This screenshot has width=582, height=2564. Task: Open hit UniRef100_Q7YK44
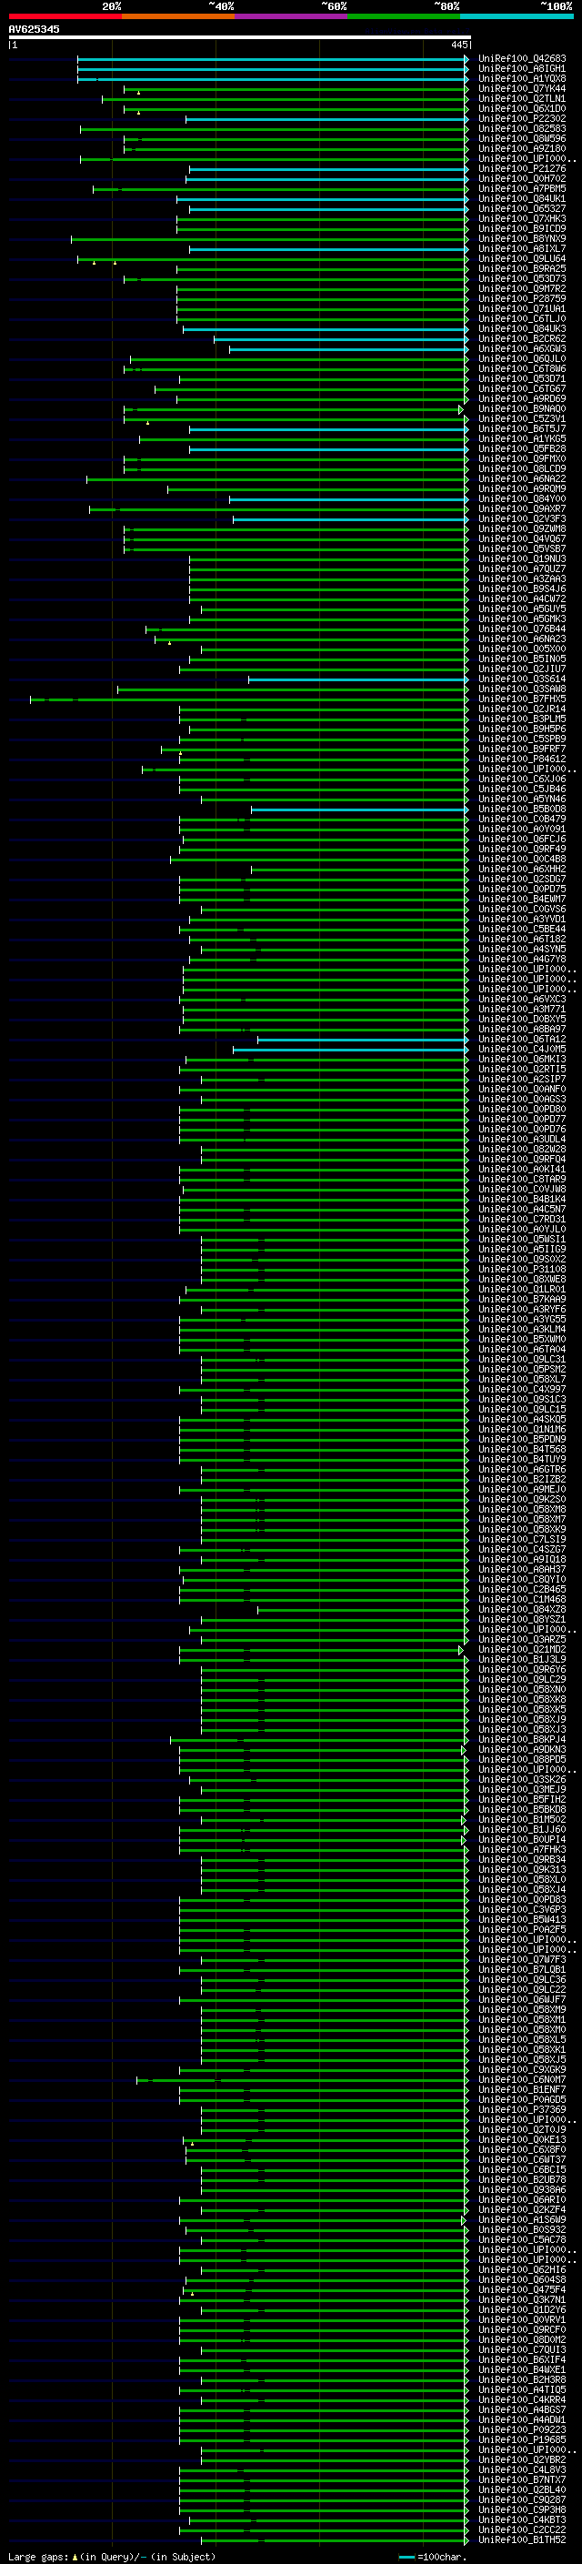pos(521,88)
